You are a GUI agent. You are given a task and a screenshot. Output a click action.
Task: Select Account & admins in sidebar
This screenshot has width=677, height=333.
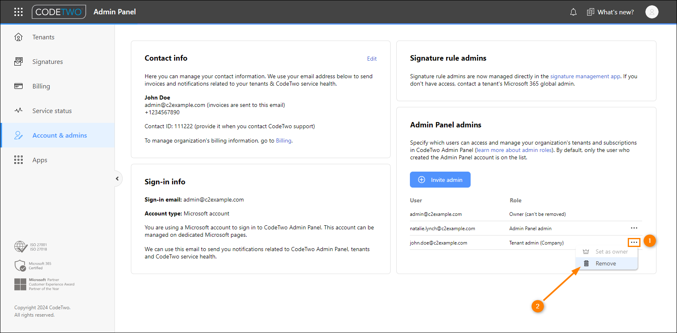[58, 135]
